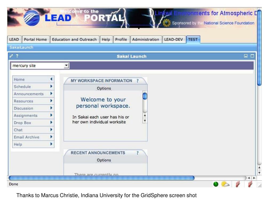273x205 pixels.
Task: Click the National Science Foundation link
Action: pyautogui.click(x=229, y=23)
